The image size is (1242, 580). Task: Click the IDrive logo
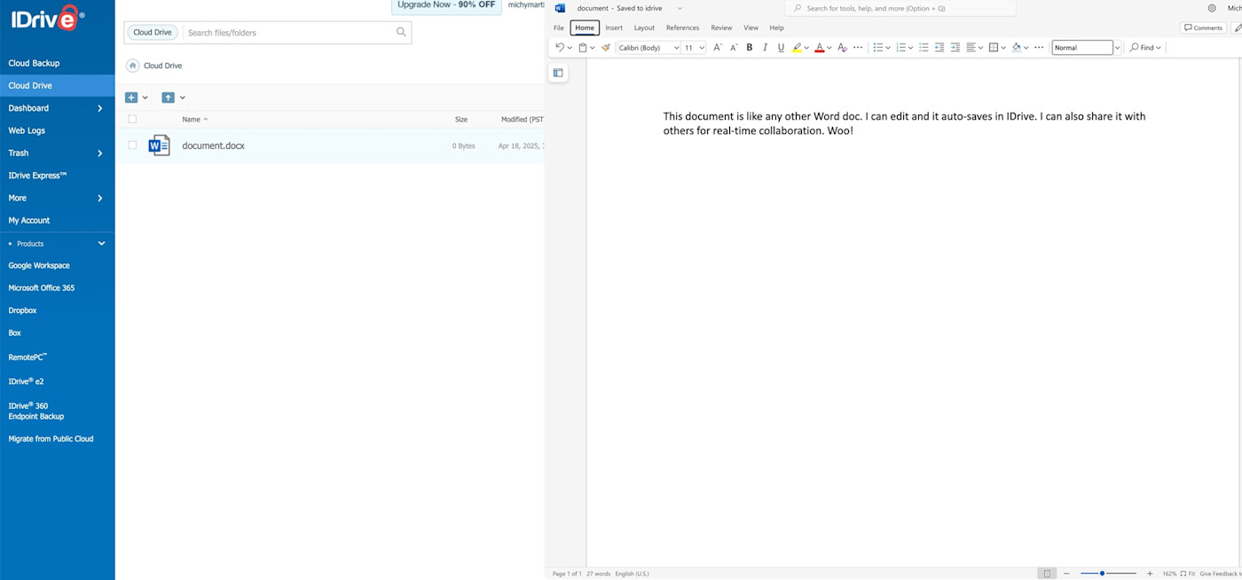coord(48,18)
